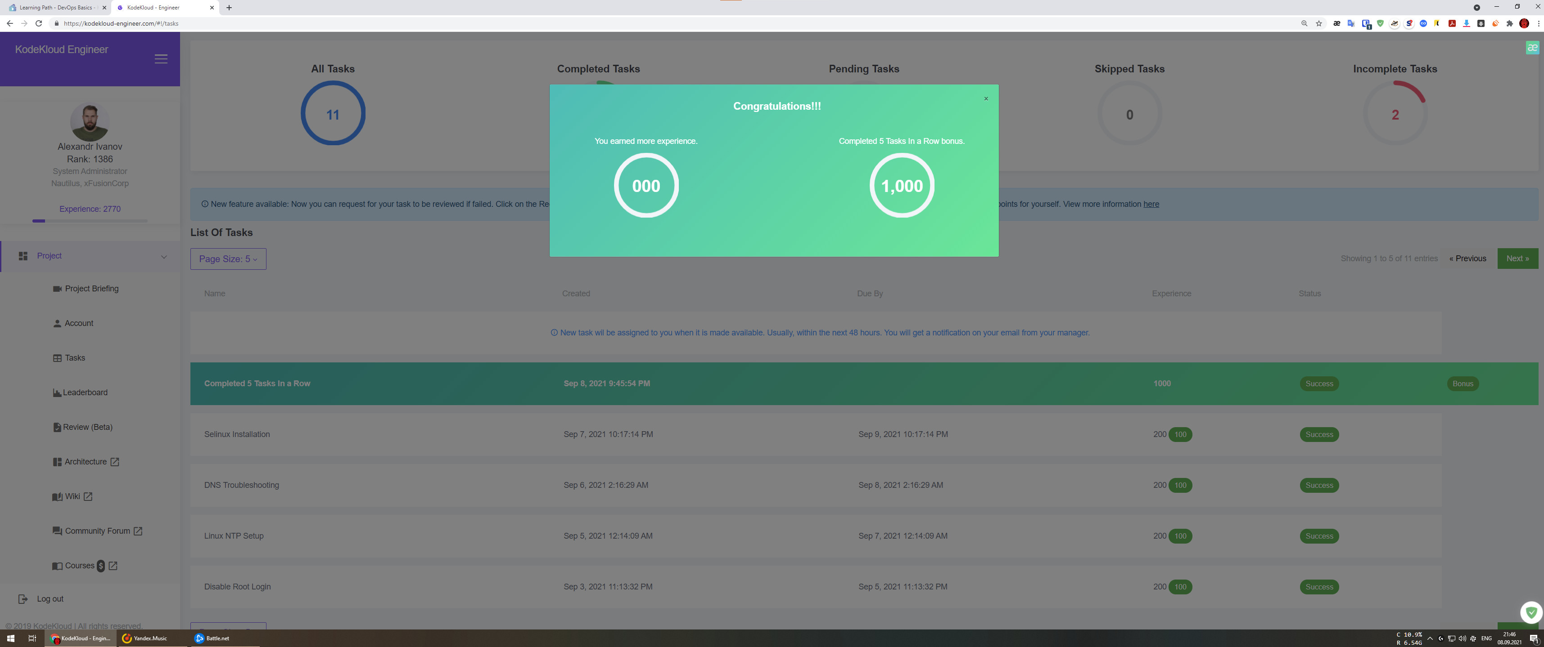Switch to Learning Path DevOps Basics tab
Image resolution: width=1544 pixels, height=647 pixels.
[56, 8]
